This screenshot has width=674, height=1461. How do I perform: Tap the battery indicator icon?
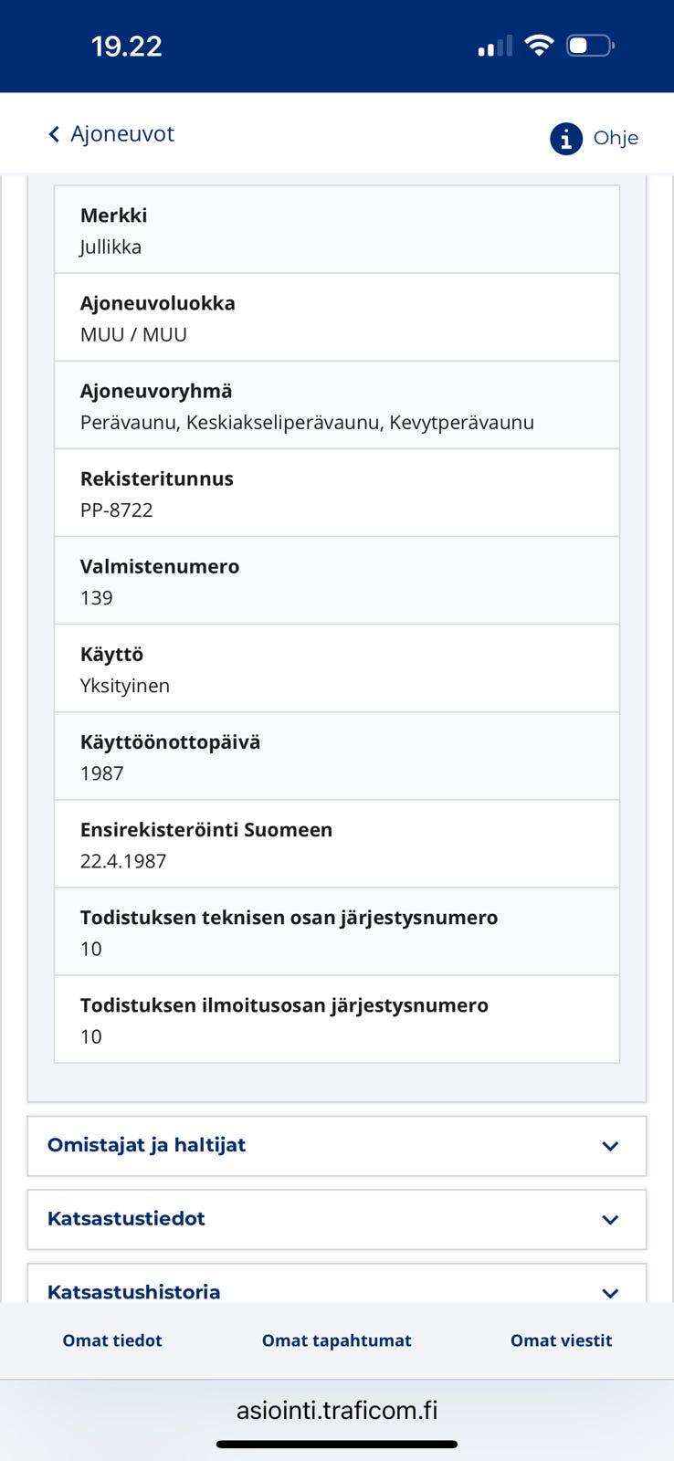pos(590,45)
